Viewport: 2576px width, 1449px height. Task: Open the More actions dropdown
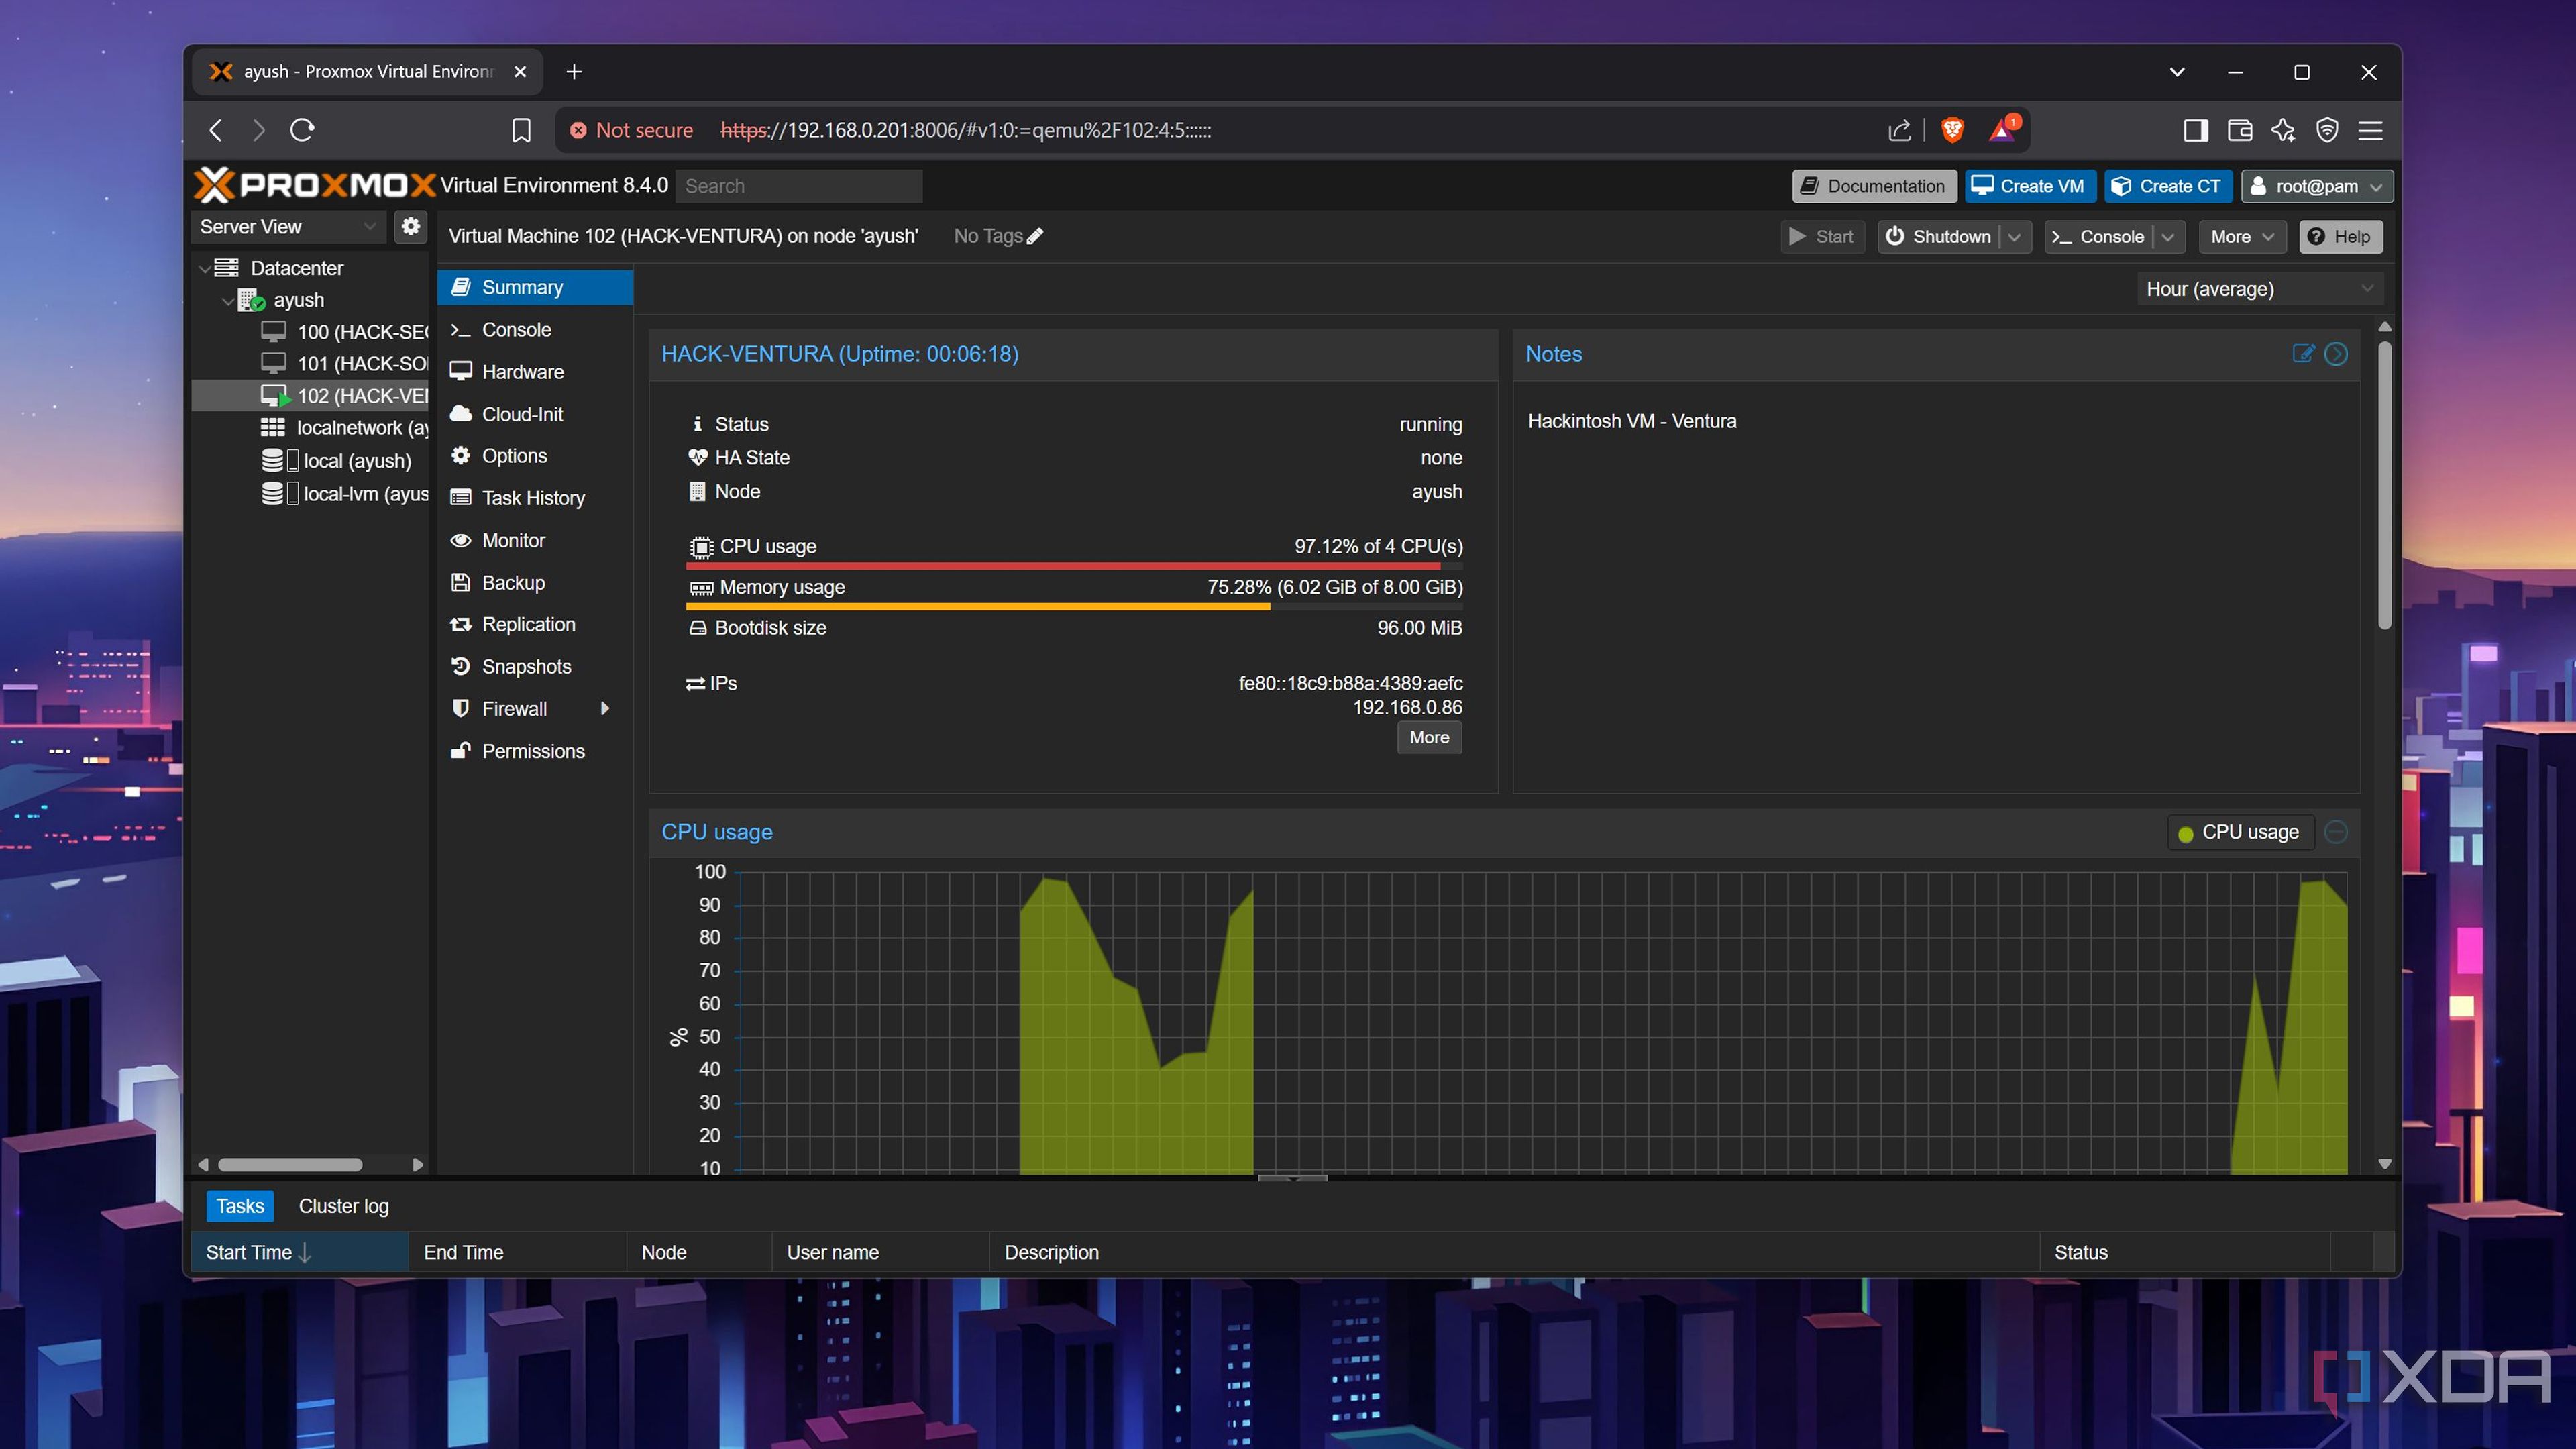pyautogui.click(x=2242, y=237)
